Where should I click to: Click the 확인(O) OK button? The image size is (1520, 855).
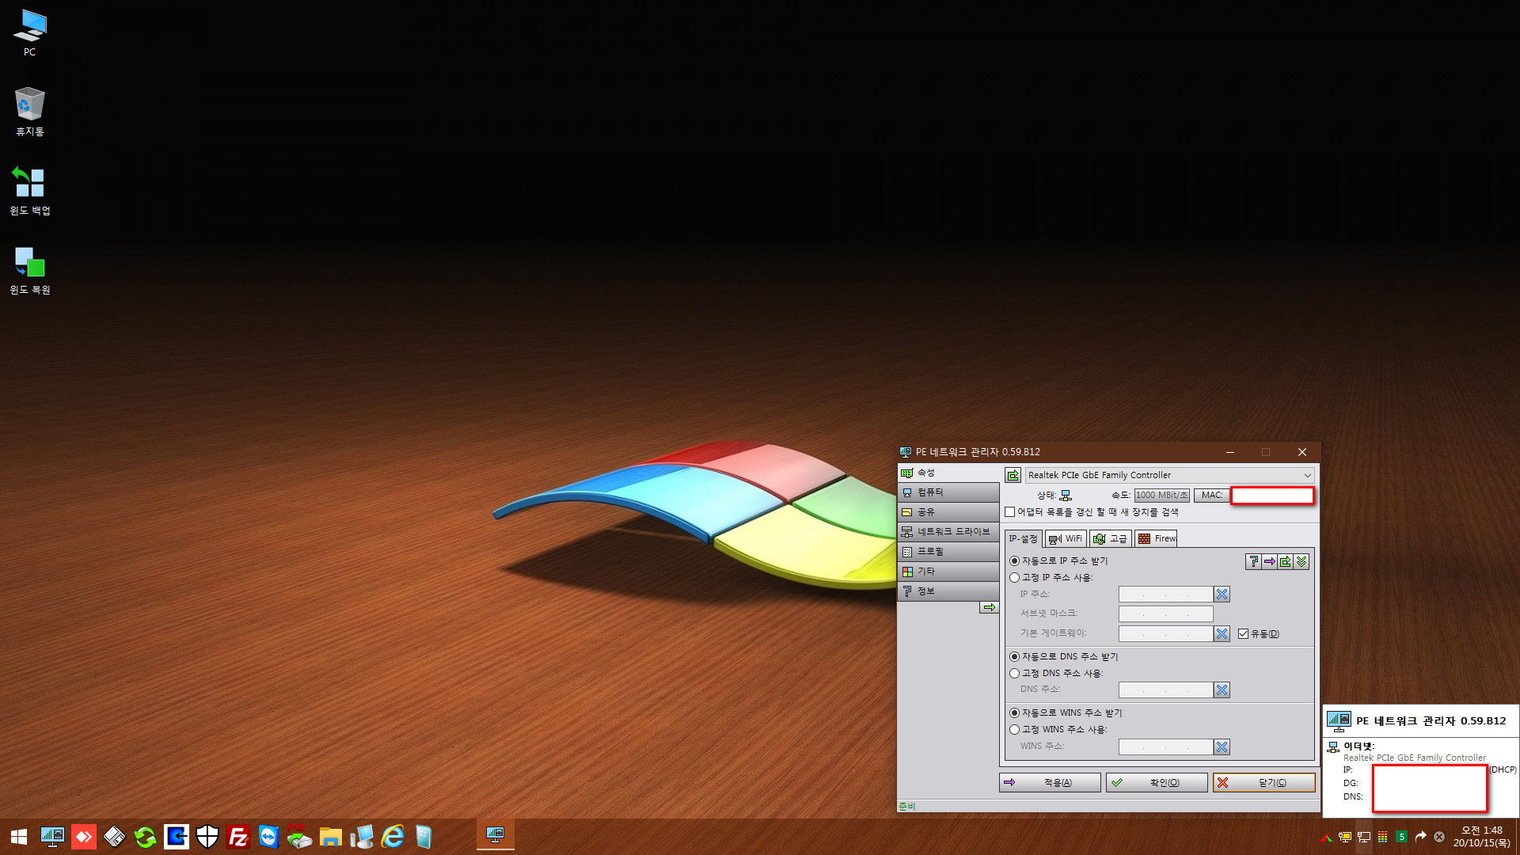1157,782
